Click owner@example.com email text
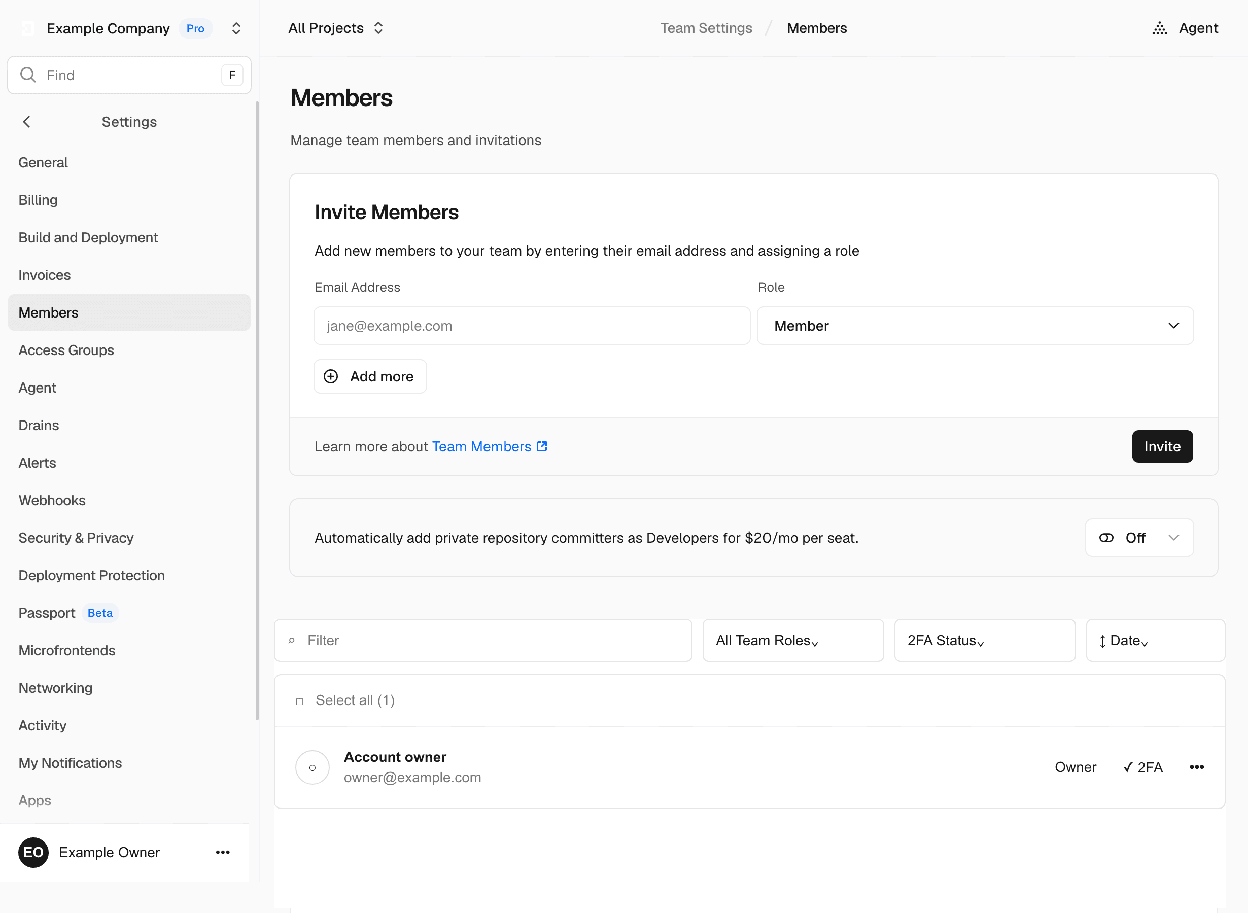This screenshot has height=913, width=1248. [x=412, y=778]
